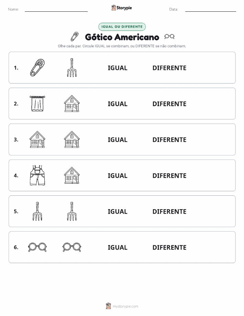Click the safety pin picture in row 1
The width and height of the screenshot is (244, 316).
(x=38, y=68)
